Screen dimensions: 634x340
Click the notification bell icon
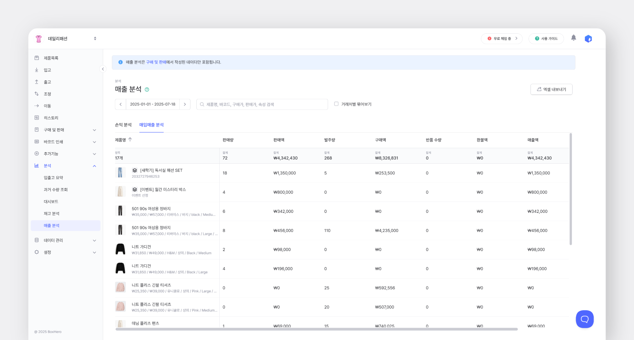[573, 38]
